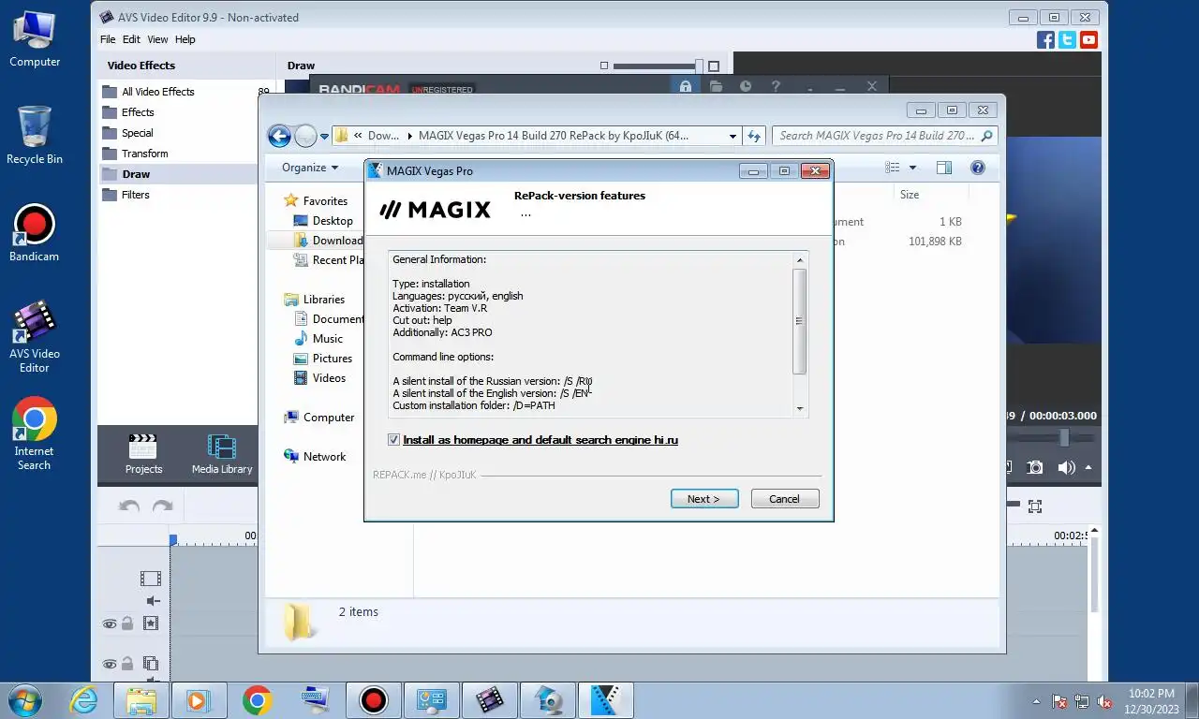Open Recycle Bin on desktop
This screenshot has width=1199, height=719.
pos(35,135)
